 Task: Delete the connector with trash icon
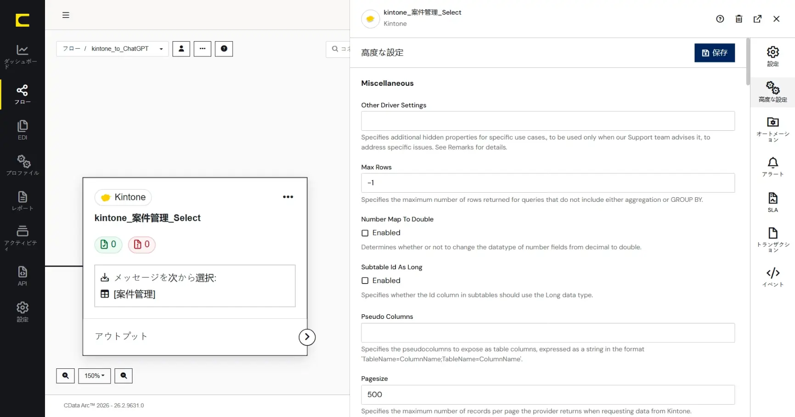click(x=739, y=19)
